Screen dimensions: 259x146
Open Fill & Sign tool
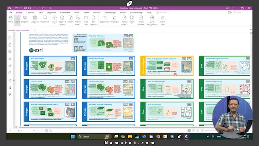pos(163,20)
